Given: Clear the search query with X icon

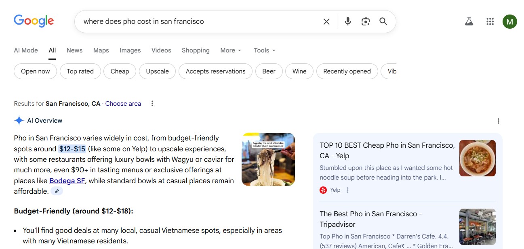Looking at the screenshot, I should click(326, 22).
